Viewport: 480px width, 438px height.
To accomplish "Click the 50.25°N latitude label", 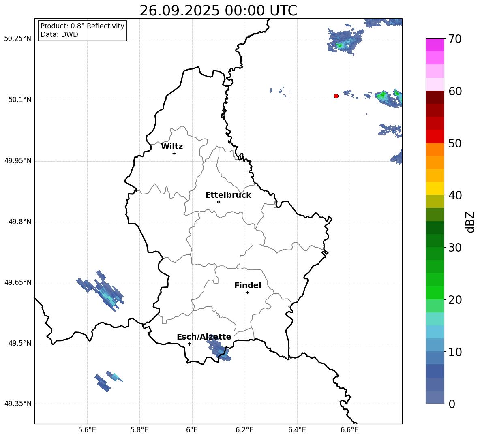I will click(x=18, y=39).
